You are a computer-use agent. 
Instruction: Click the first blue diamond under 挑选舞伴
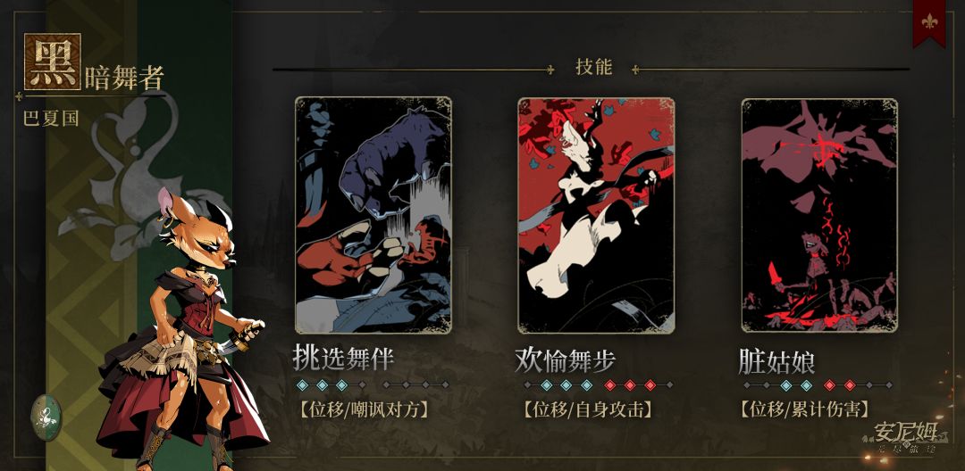point(302,385)
